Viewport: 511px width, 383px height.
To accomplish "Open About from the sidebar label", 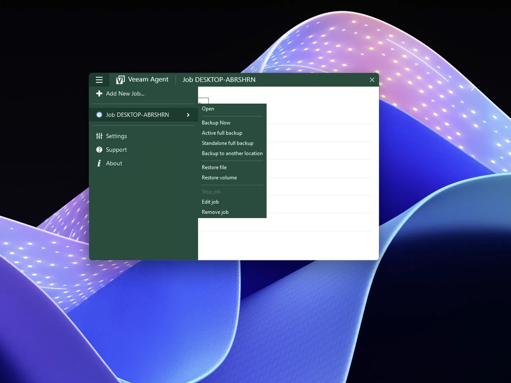I will point(114,163).
